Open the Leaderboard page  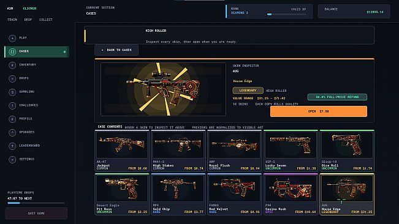(x=37, y=146)
